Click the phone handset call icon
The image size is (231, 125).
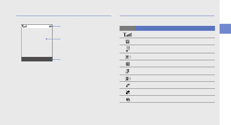(x=127, y=85)
